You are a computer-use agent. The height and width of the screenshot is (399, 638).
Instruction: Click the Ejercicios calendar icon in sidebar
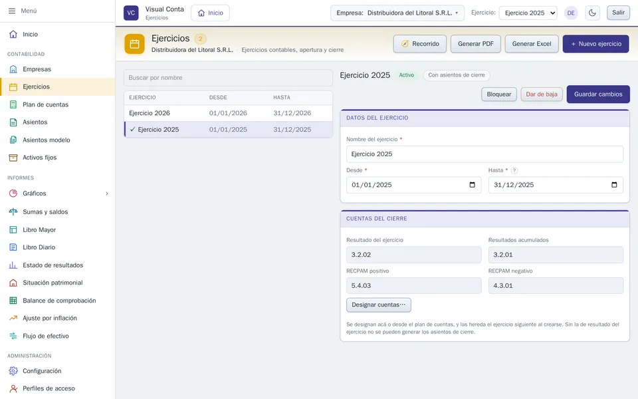pyautogui.click(x=13, y=86)
